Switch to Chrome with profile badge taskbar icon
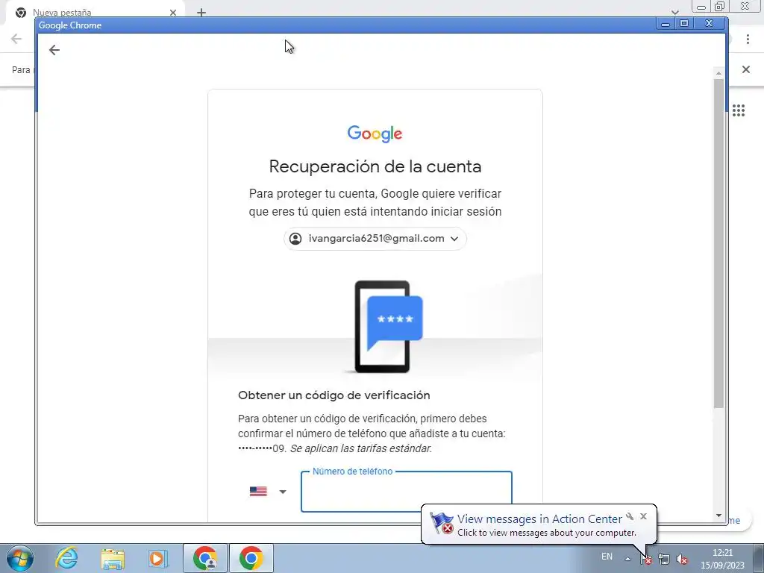The height and width of the screenshot is (573, 764). pyautogui.click(x=205, y=558)
